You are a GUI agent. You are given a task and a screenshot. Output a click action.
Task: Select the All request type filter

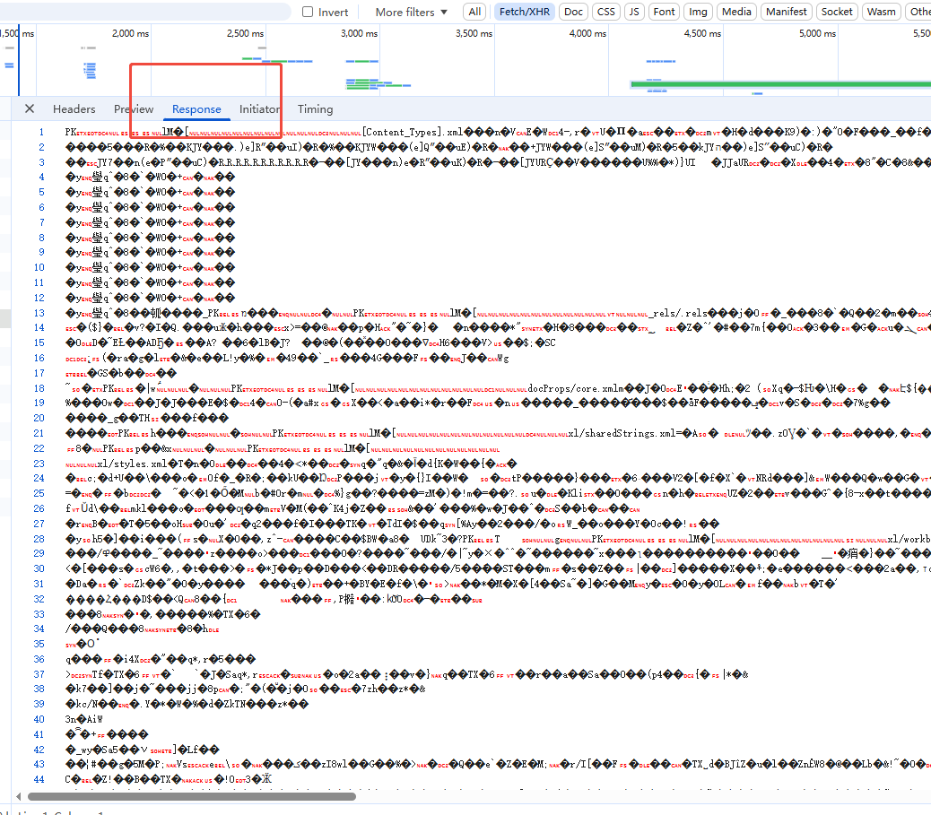pos(474,12)
